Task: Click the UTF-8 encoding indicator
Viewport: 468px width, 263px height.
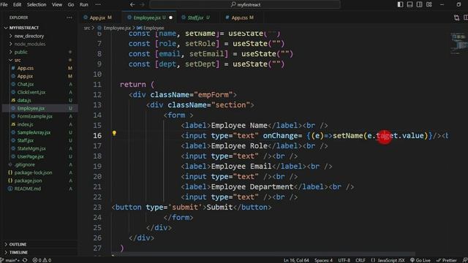Action: [x=344, y=260]
